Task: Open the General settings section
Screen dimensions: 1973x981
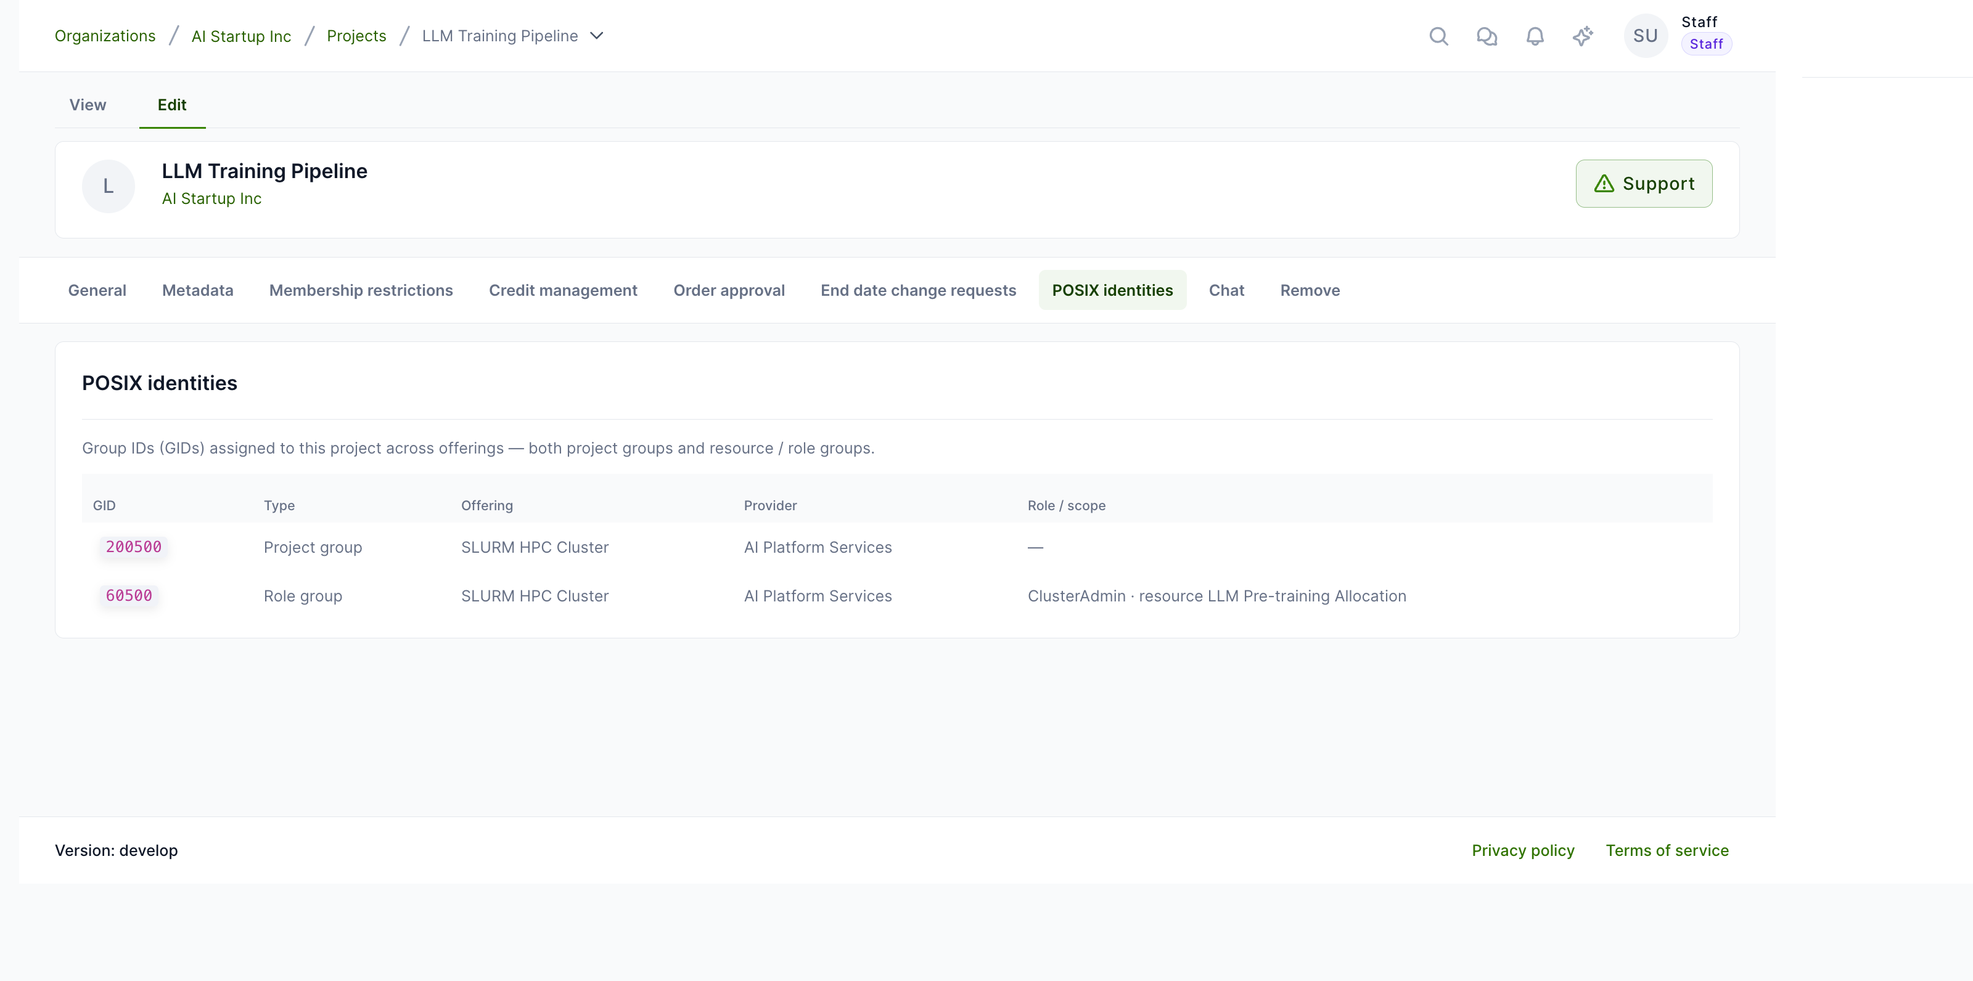Action: [97, 290]
